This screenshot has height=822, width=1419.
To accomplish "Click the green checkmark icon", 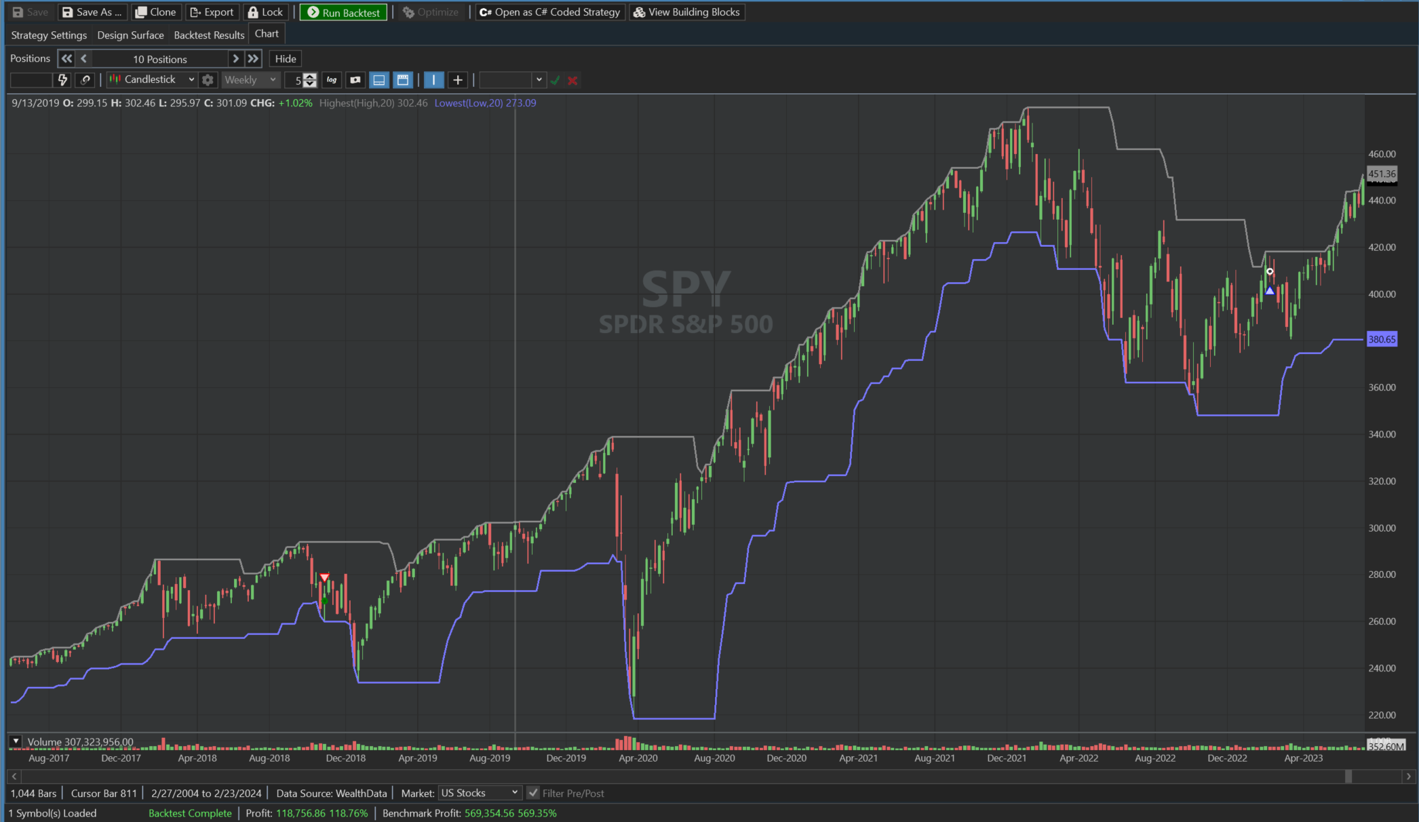I will [556, 80].
